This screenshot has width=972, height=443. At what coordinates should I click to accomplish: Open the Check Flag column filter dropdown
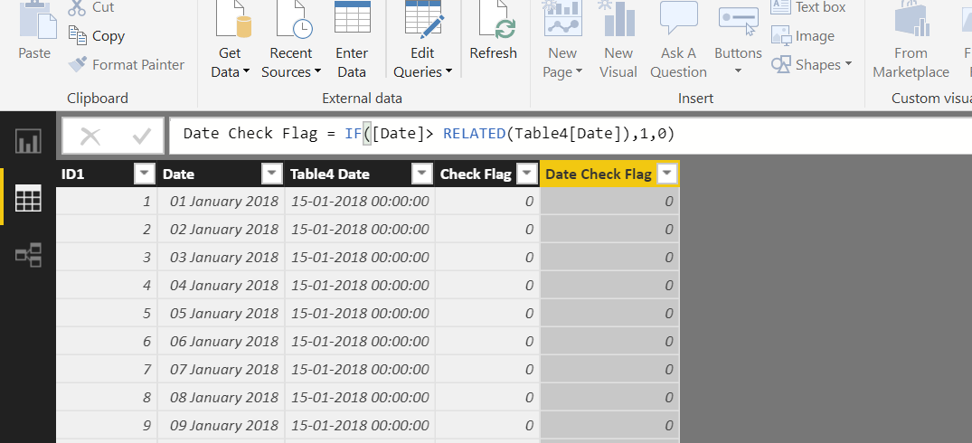pos(527,174)
